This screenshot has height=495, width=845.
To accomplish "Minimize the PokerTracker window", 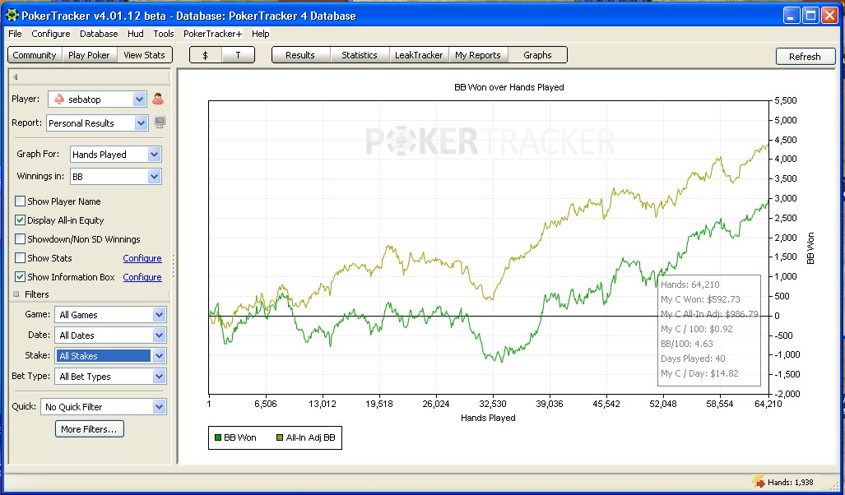I will point(792,16).
